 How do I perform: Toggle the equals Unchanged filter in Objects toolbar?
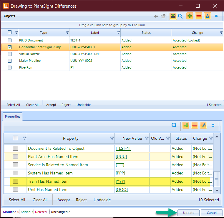pos(216,16)
